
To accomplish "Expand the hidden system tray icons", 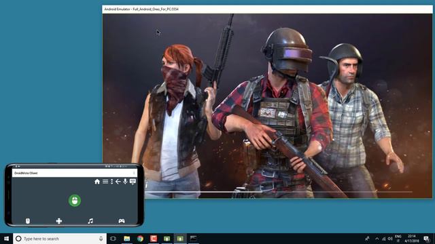I will point(377,239).
